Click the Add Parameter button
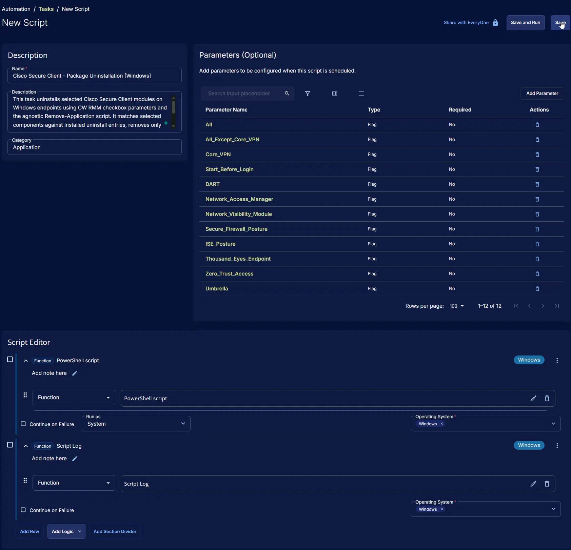Viewport: 571px width, 550px height. [542, 94]
